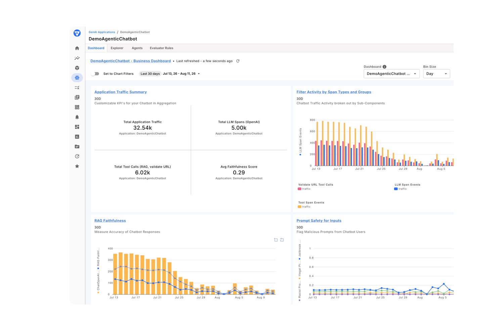Click the Total LLM Spans value 5.00k

click(x=239, y=128)
